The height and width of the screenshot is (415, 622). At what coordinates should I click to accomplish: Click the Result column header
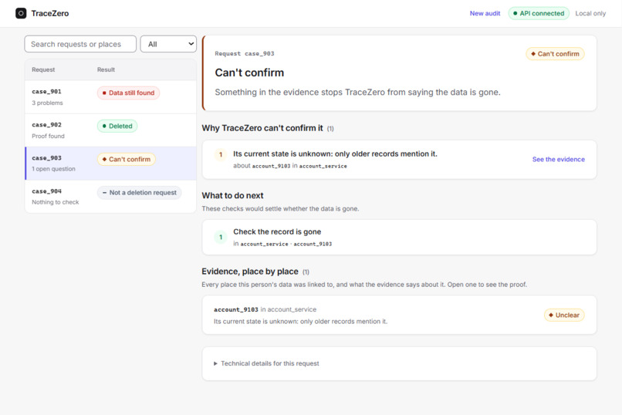(x=106, y=69)
